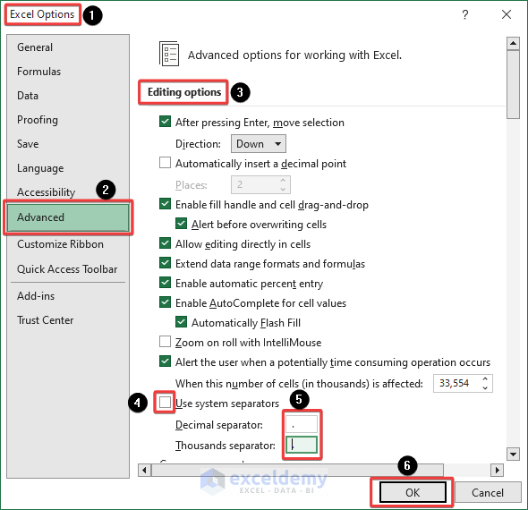Toggle Enable automatic percent entry
528x510 pixels.
coord(165,283)
